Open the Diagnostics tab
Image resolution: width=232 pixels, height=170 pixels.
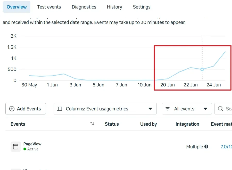pyautogui.click(x=84, y=7)
